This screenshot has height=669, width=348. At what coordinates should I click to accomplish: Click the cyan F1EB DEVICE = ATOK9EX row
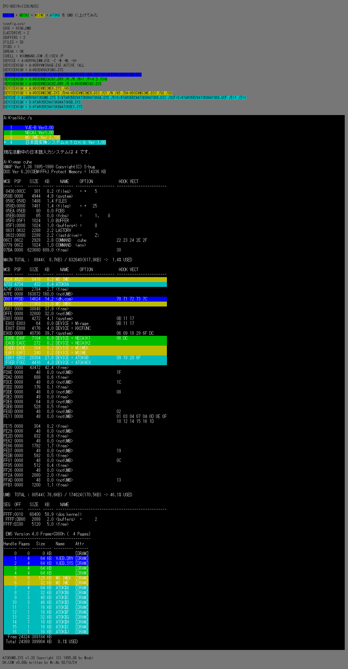[85, 363]
